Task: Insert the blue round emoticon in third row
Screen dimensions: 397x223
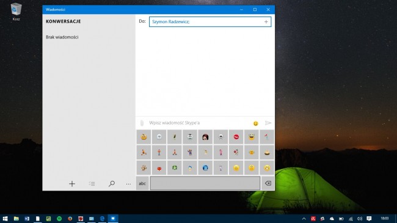Action: point(205,168)
